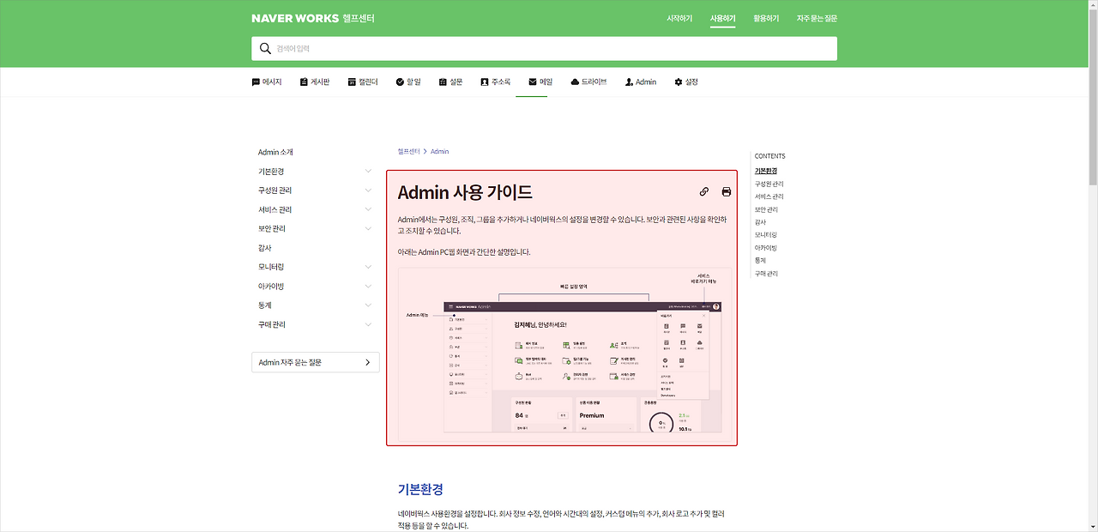Switch to the Admin service tab
Viewport: 1098px width, 532px height.
(641, 82)
